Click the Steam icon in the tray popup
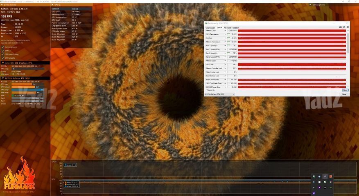The image size is (359, 196). (x=319, y=176)
